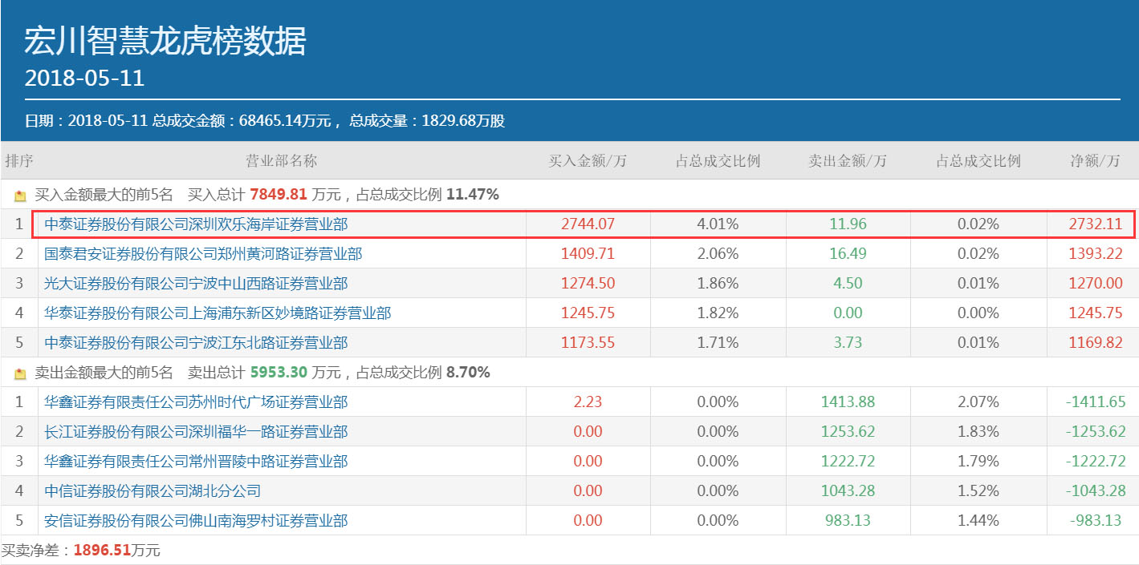Screen dimensions: 1139x565
Task: Click percentage cell 2.06%
Action: tap(718, 254)
